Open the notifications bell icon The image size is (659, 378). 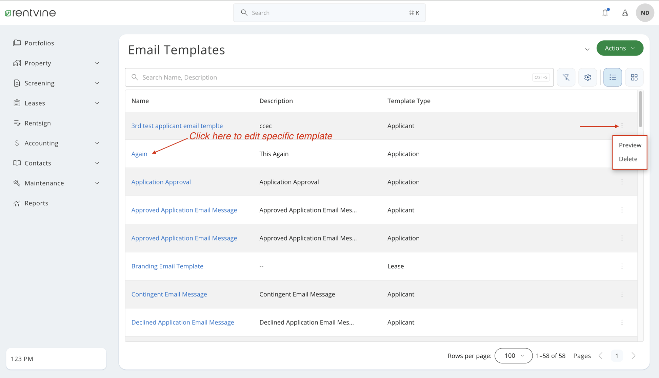coord(605,13)
